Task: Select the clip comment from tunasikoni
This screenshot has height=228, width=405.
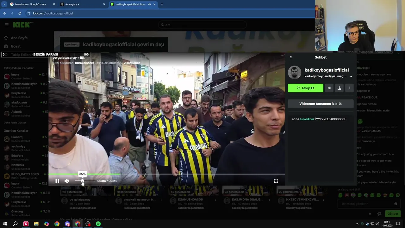Action: click(x=319, y=119)
